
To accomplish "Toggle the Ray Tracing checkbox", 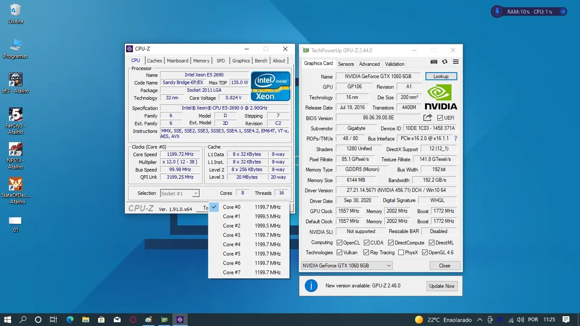I will point(366,253).
